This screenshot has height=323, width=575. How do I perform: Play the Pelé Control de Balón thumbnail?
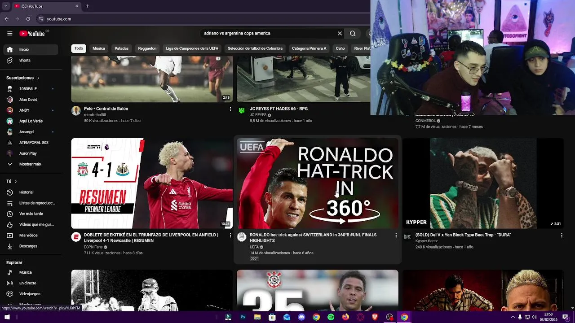point(152,79)
